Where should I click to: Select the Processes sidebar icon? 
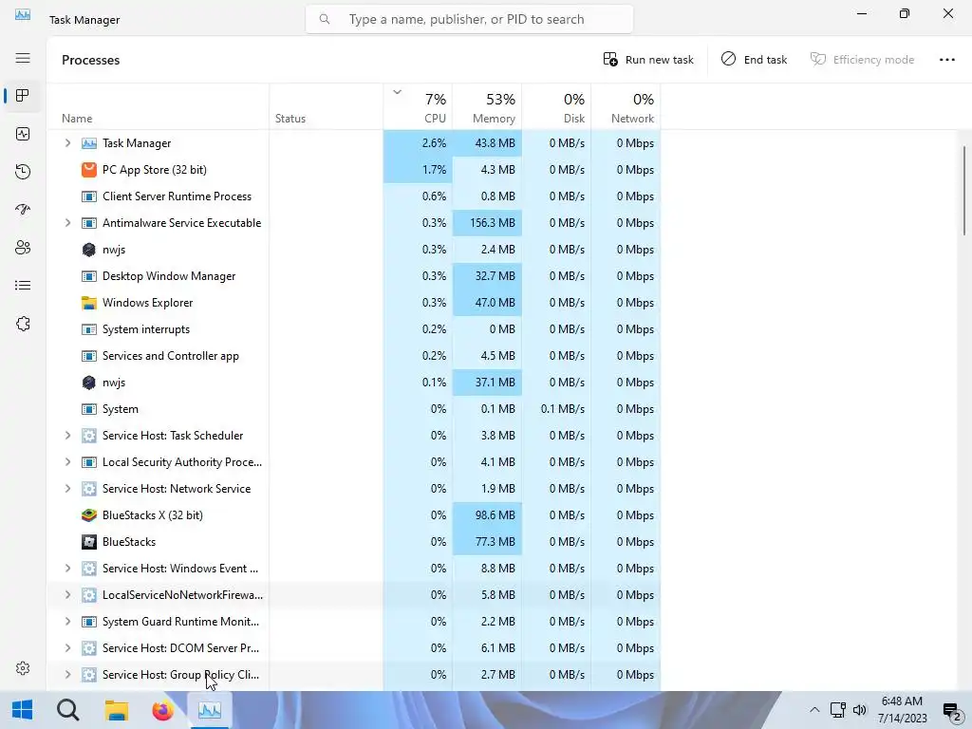[x=23, y=96]
